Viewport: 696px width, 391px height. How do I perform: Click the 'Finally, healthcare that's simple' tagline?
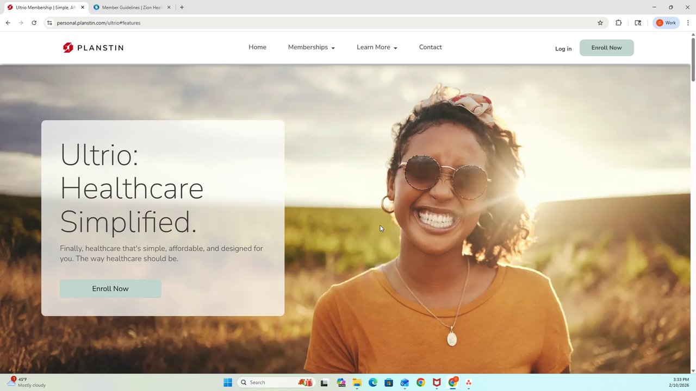click(161, 254)
